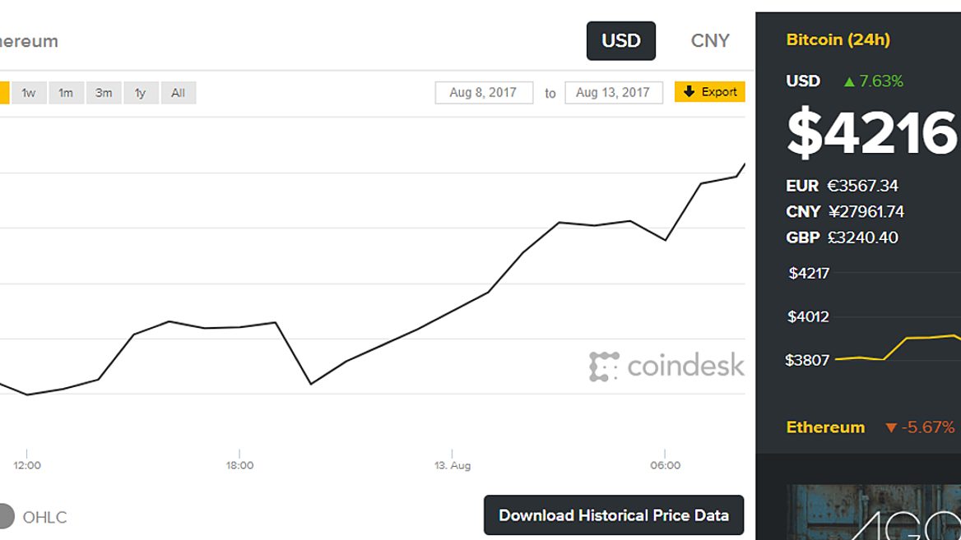
Task: Open the Ethereum link in the sidebar
Action: pyautogui.click(x=825, y=427)
